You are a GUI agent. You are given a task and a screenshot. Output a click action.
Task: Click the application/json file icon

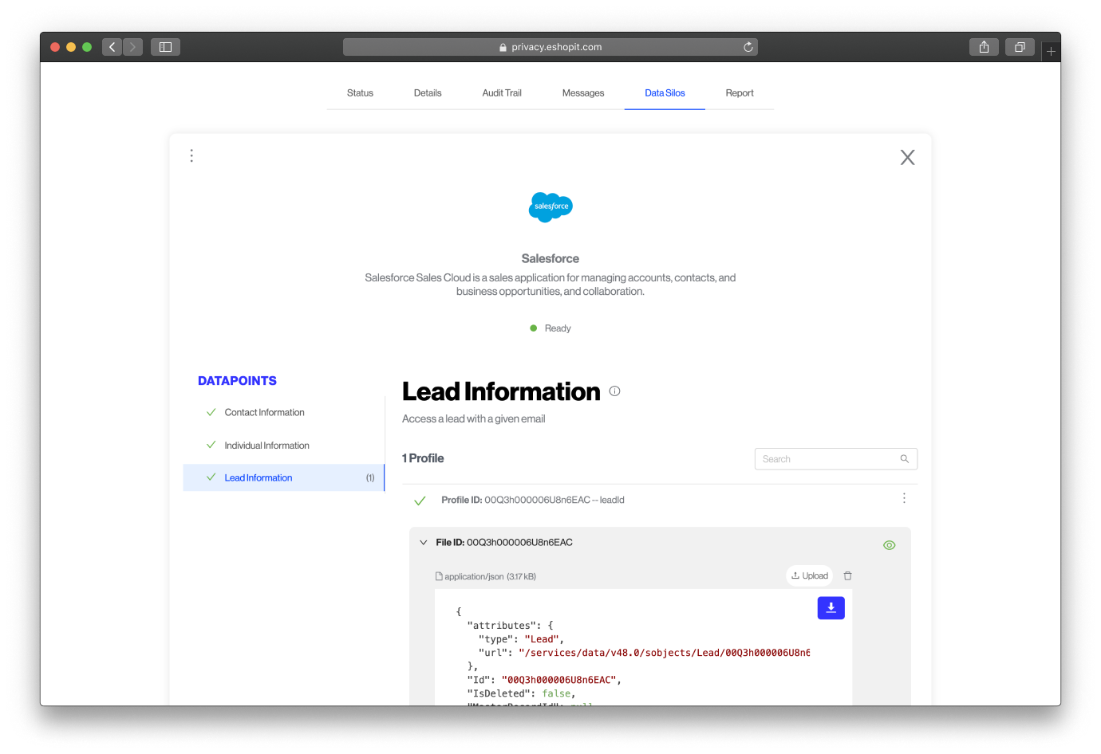click(x=439, y=576)
